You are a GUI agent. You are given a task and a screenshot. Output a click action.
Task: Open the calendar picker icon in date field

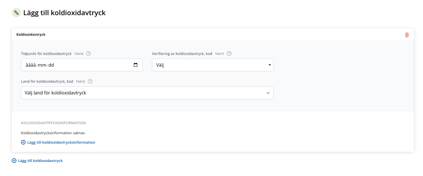pos(135,65)
